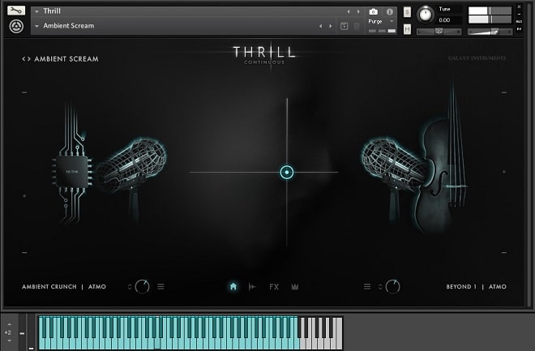535x351 pixels.
Task: Switch to the Home page icon
Action: point(233,286)
